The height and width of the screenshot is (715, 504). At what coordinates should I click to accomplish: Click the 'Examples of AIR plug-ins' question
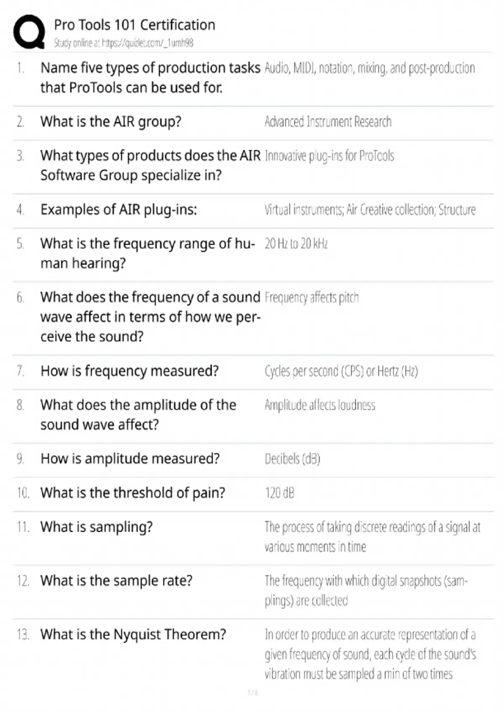pyautogui.click(x=118, y=209)
